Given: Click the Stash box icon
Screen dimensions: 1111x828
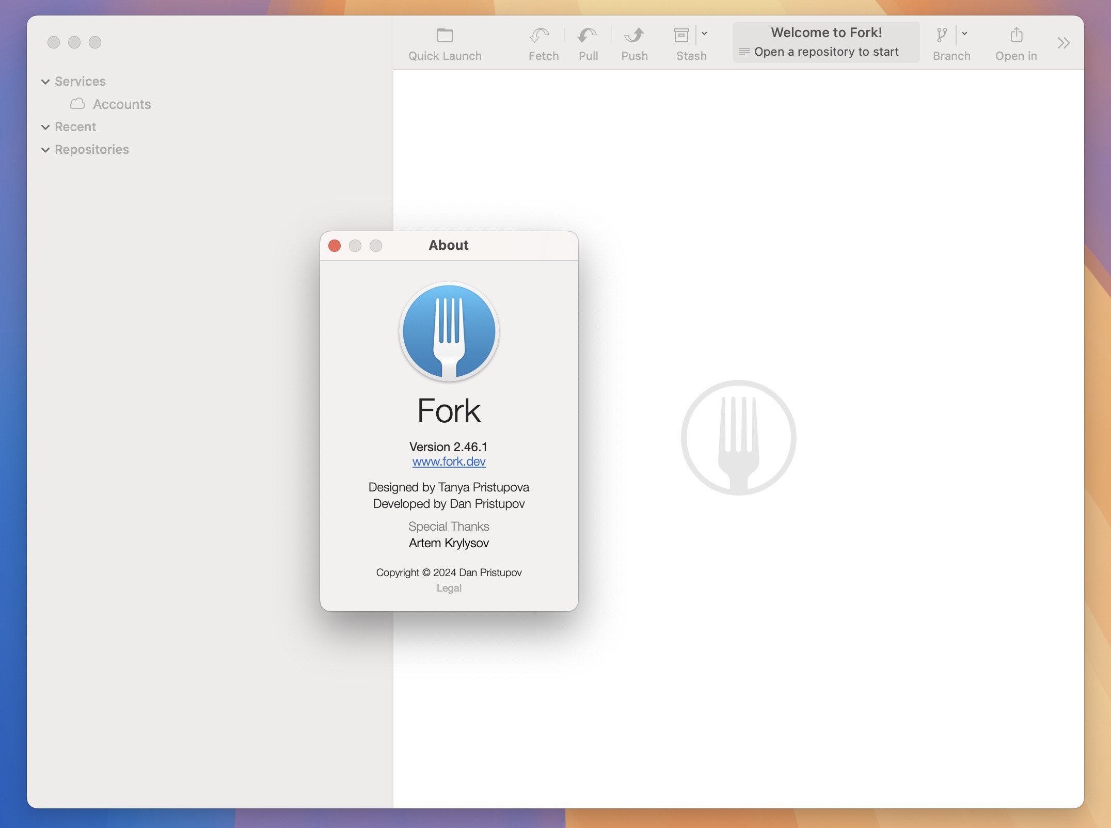Looking at the screenshot, I should (681, 35).
